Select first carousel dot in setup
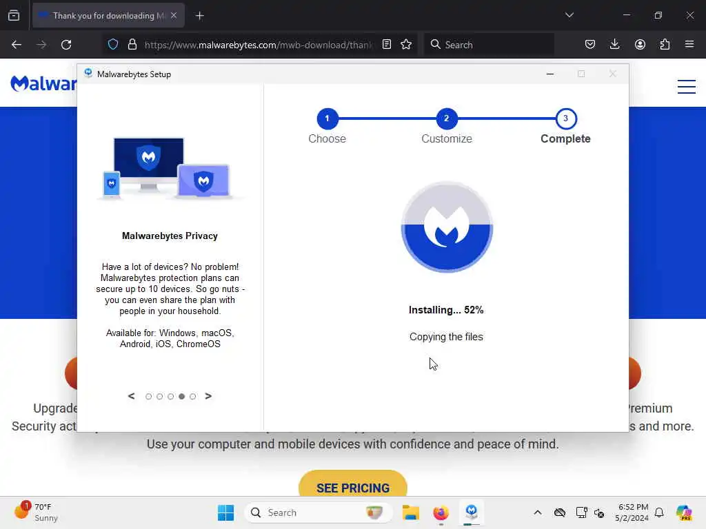This screenshot has width=706, height=529. pyautogui.click(x=149, y=396)
